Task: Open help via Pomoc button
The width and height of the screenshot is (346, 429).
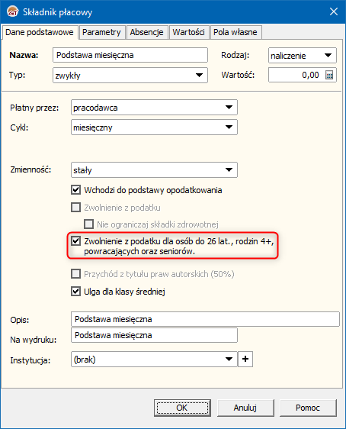Action: (308, 408)
